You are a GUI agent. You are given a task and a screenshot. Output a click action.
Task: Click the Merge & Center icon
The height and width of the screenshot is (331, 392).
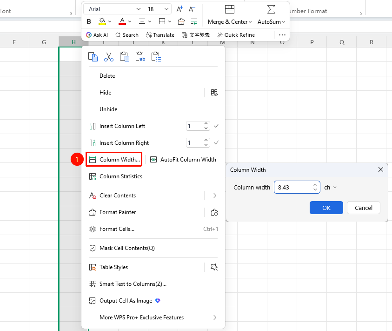click(230, 9)
